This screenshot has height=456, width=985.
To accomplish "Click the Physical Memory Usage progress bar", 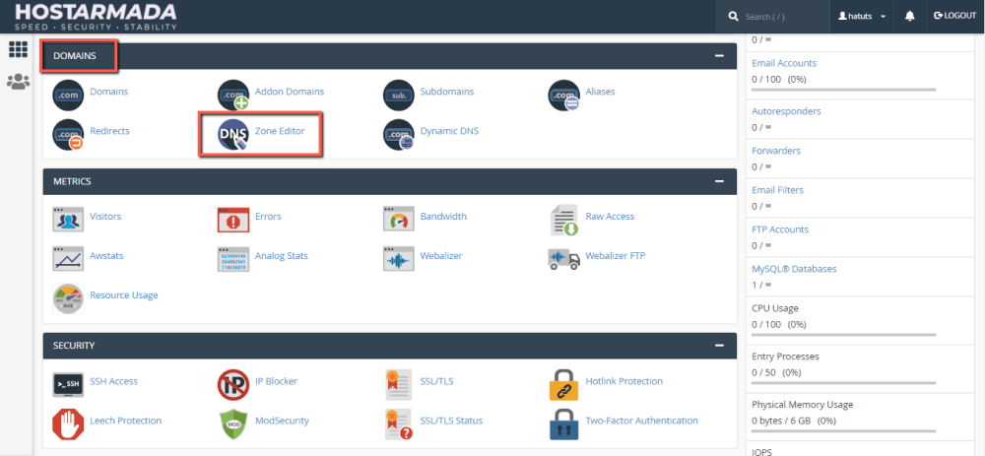I will pyautogui.click(x=844, y=430).
